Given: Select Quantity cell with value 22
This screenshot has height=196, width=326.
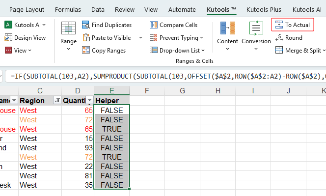Looking at the screenshot, I should click(x=78, y=166).
